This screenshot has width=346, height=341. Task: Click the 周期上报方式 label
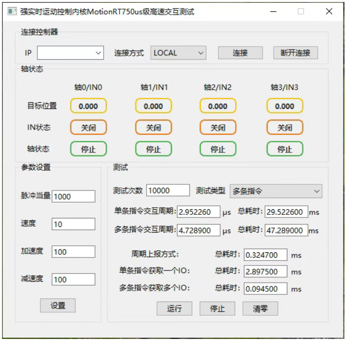pos(155,254)
